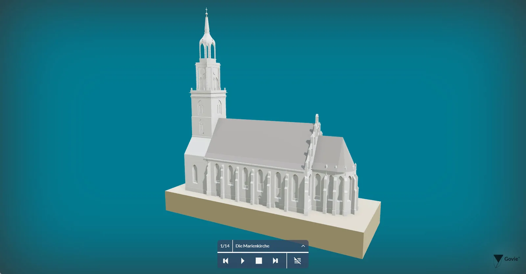Image resolution: width=526 pixels, height=274 pixels.
Task: Click the cross atop the tower spire
Action: point(206,11)
